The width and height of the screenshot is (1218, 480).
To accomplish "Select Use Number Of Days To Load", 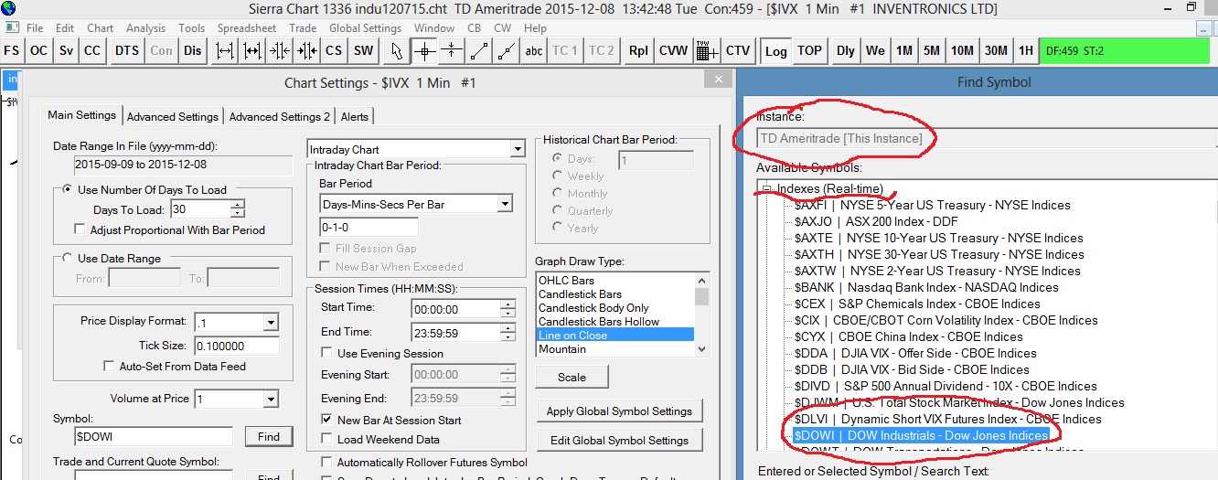I will 69,189.
